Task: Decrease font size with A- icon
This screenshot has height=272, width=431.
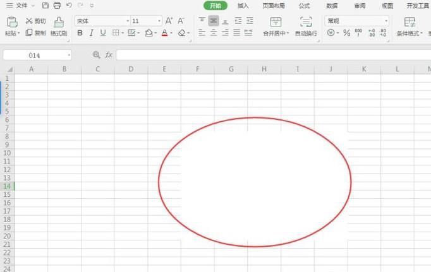Action: click(x=181, y=21)
